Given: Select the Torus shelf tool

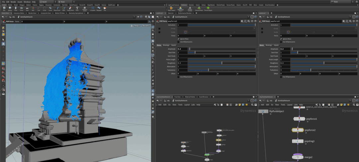Looking at the screenshot, I should pyautogui.click(x=22, y=9).
